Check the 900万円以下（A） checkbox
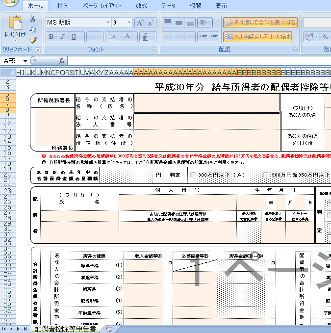331x333 pixels. tap(193, 175)
